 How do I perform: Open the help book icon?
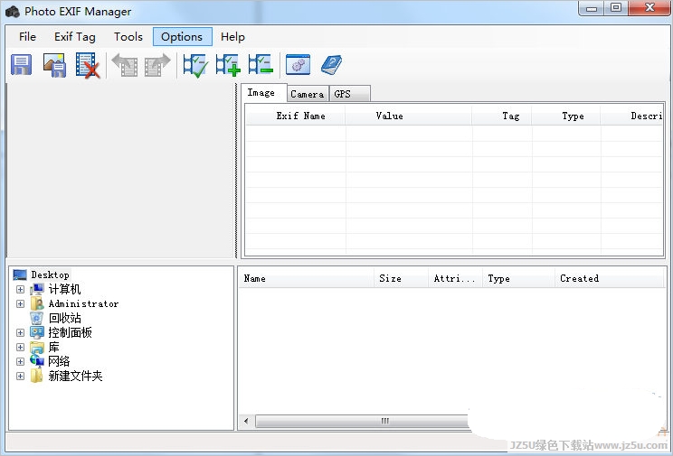click(331, 65)
